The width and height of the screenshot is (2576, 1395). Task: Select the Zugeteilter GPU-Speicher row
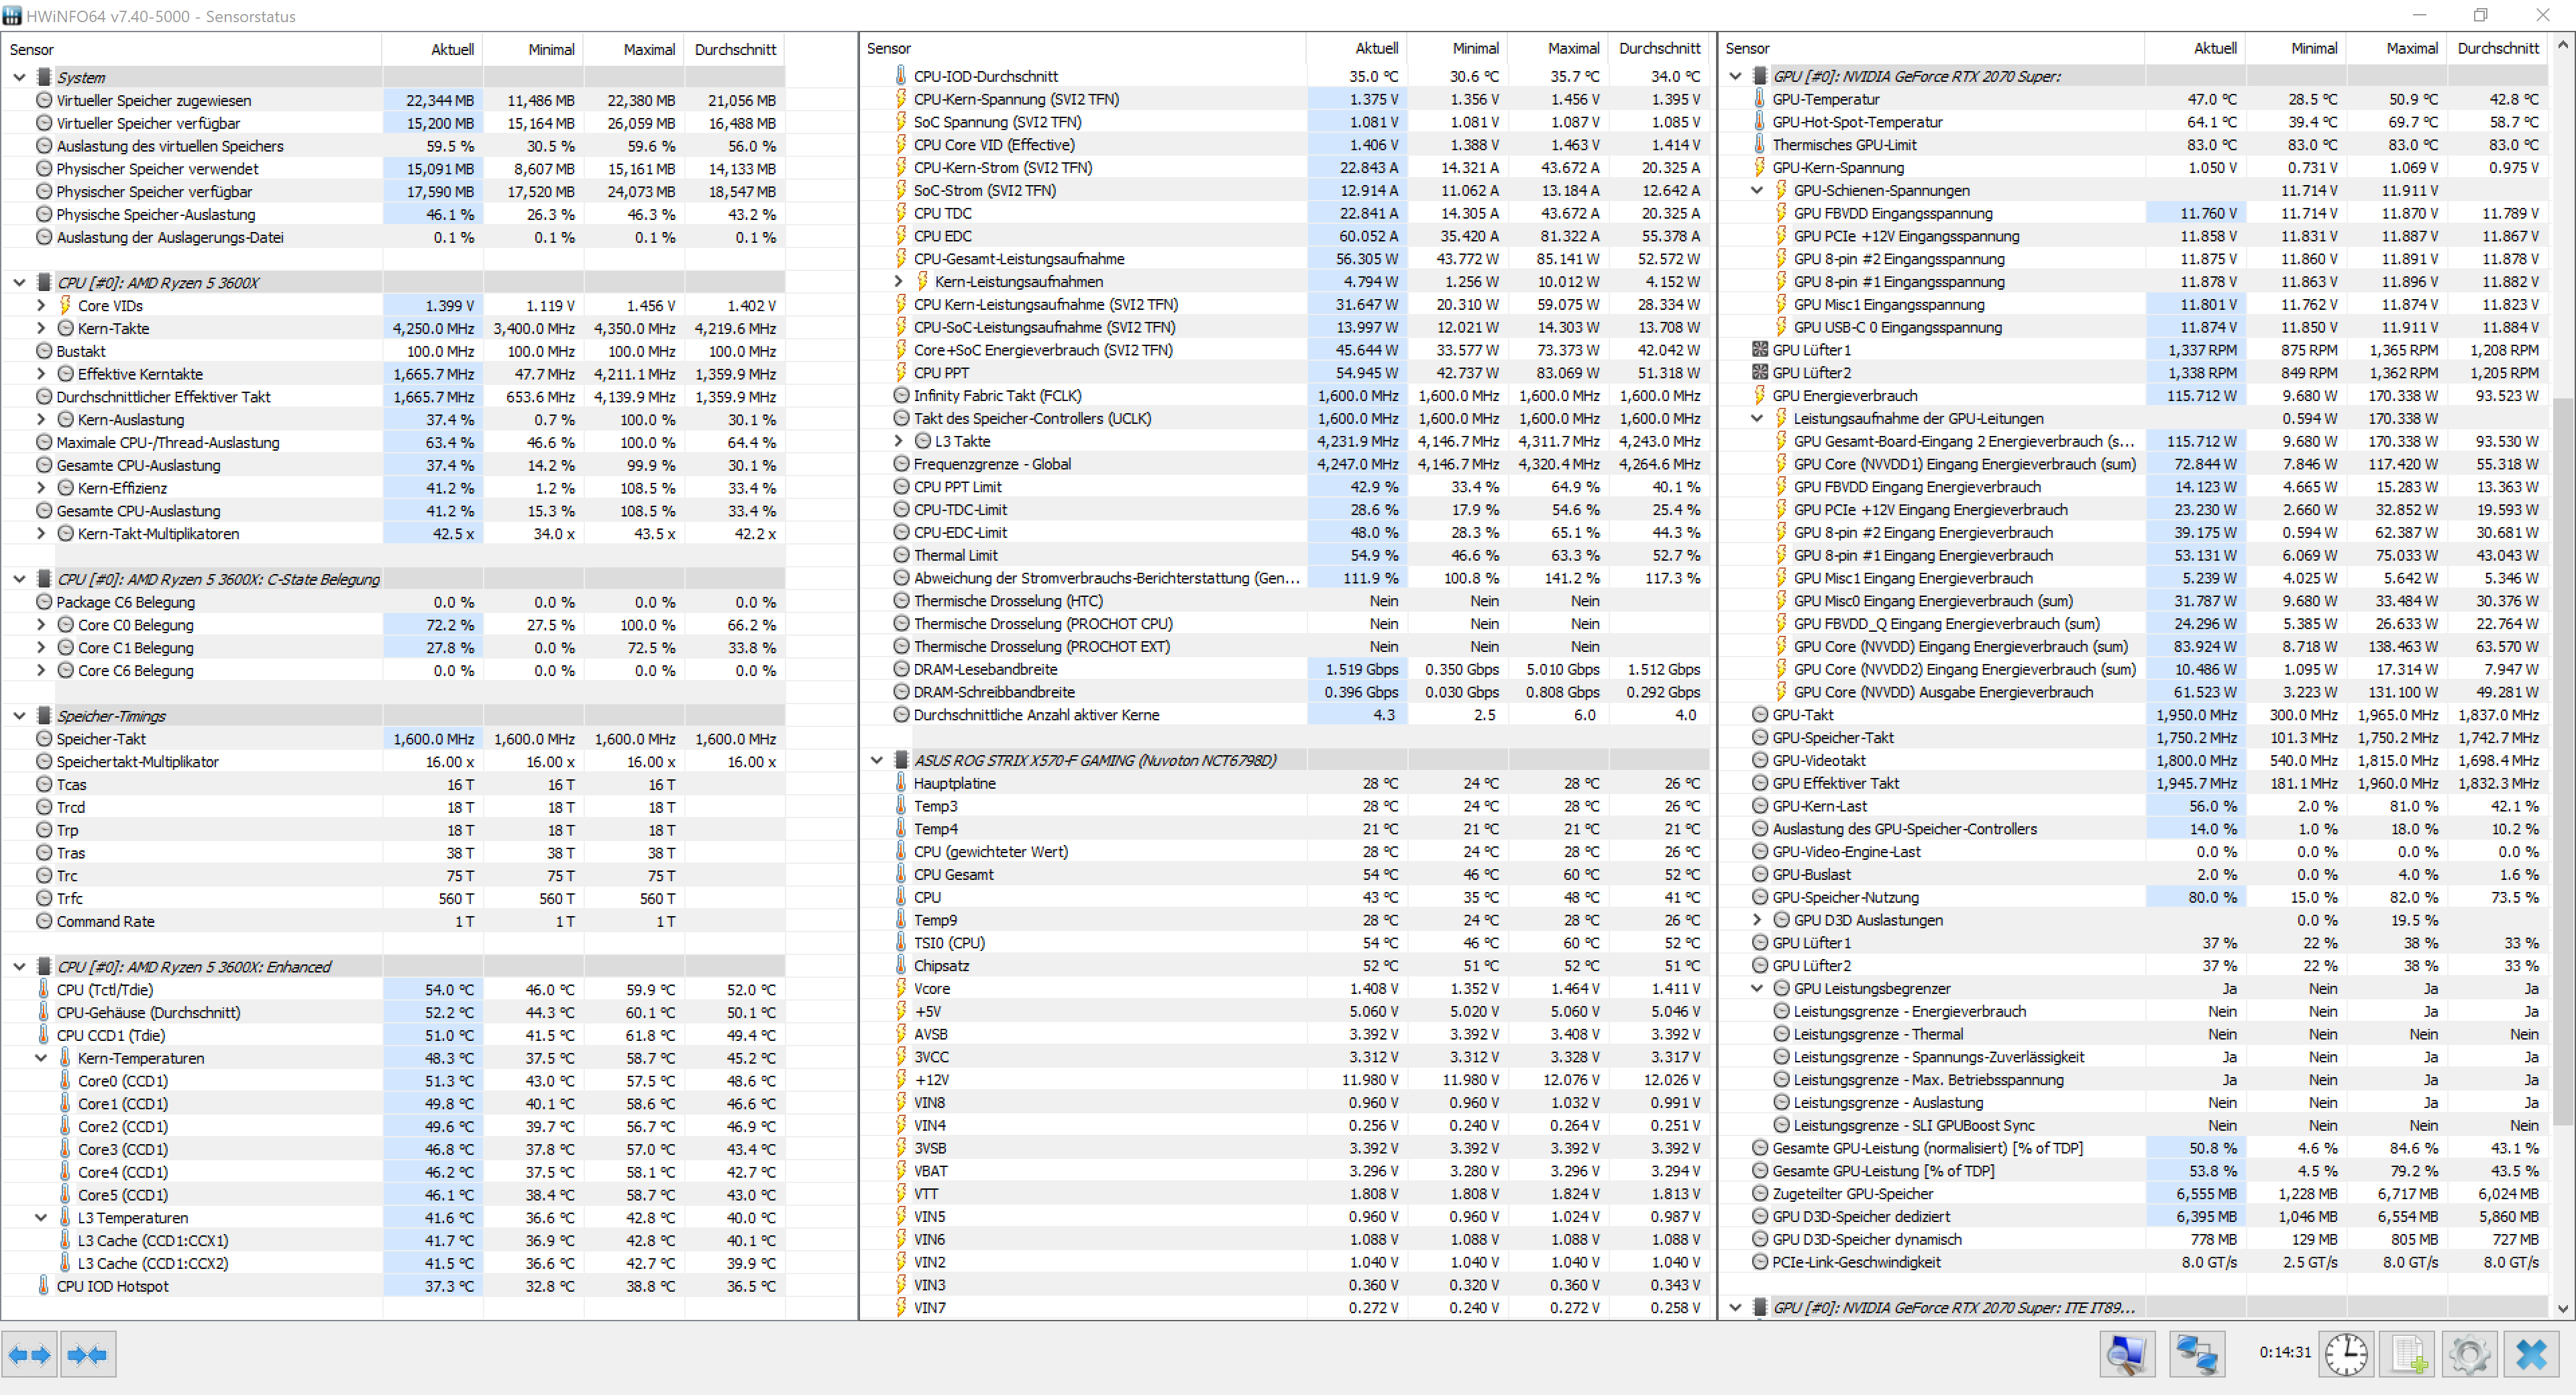pyautogui.click(x=2135, y=1193)
